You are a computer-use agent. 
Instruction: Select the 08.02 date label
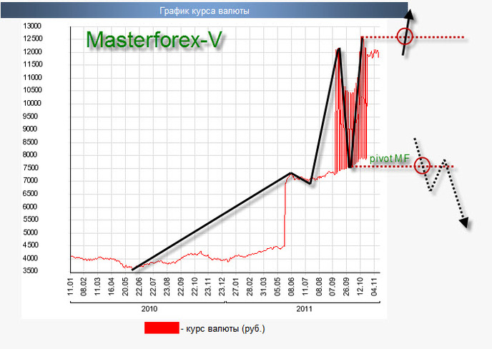pyautogui.click(x=84, y=286)
